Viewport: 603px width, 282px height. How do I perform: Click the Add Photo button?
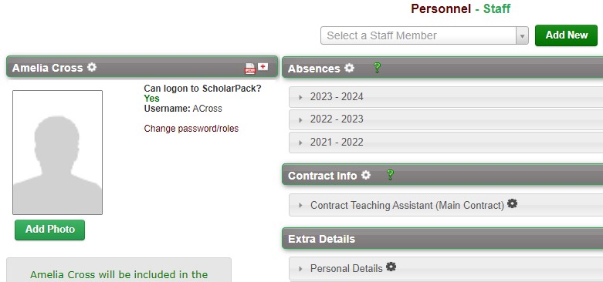click(50, 230)
